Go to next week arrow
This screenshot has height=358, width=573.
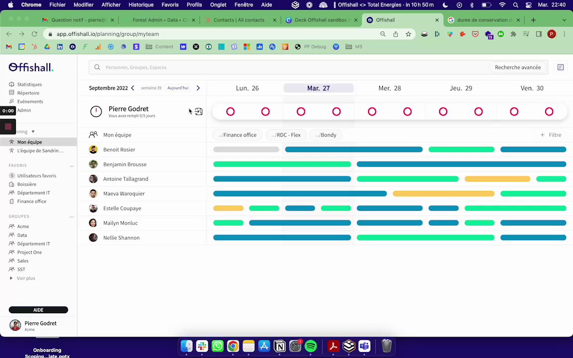point(198,88)
